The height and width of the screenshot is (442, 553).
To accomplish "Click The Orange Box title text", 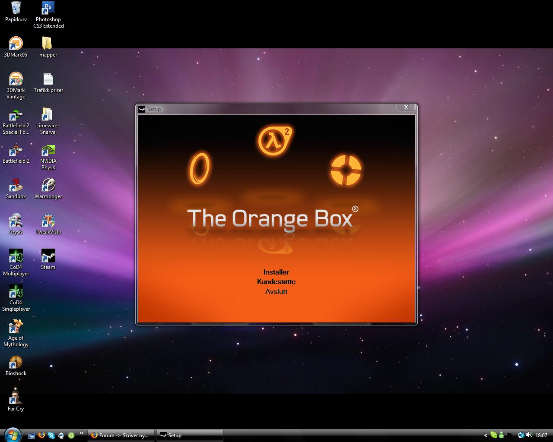I will coord(272,218).
